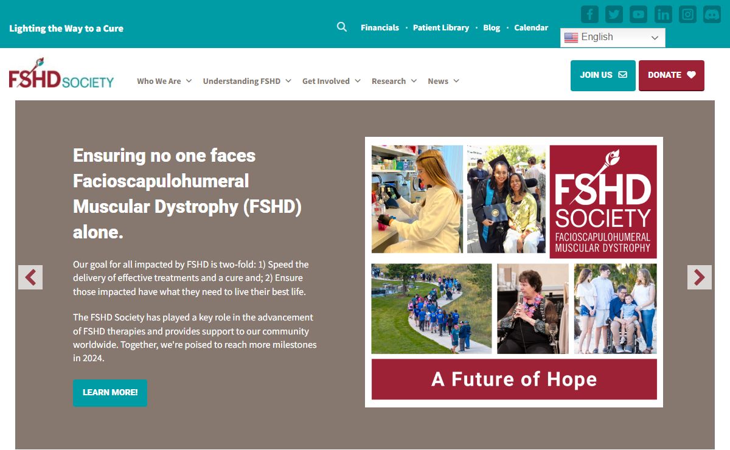730x450 pixels.
Task: Open the Twitter social icon
Action: click(x=614, y=14)
